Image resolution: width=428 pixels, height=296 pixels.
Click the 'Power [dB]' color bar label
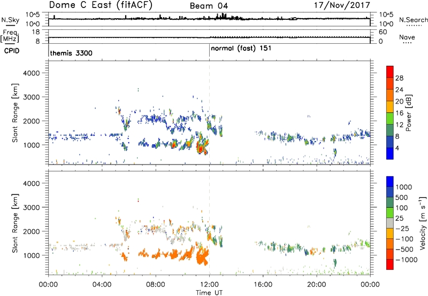408,113
